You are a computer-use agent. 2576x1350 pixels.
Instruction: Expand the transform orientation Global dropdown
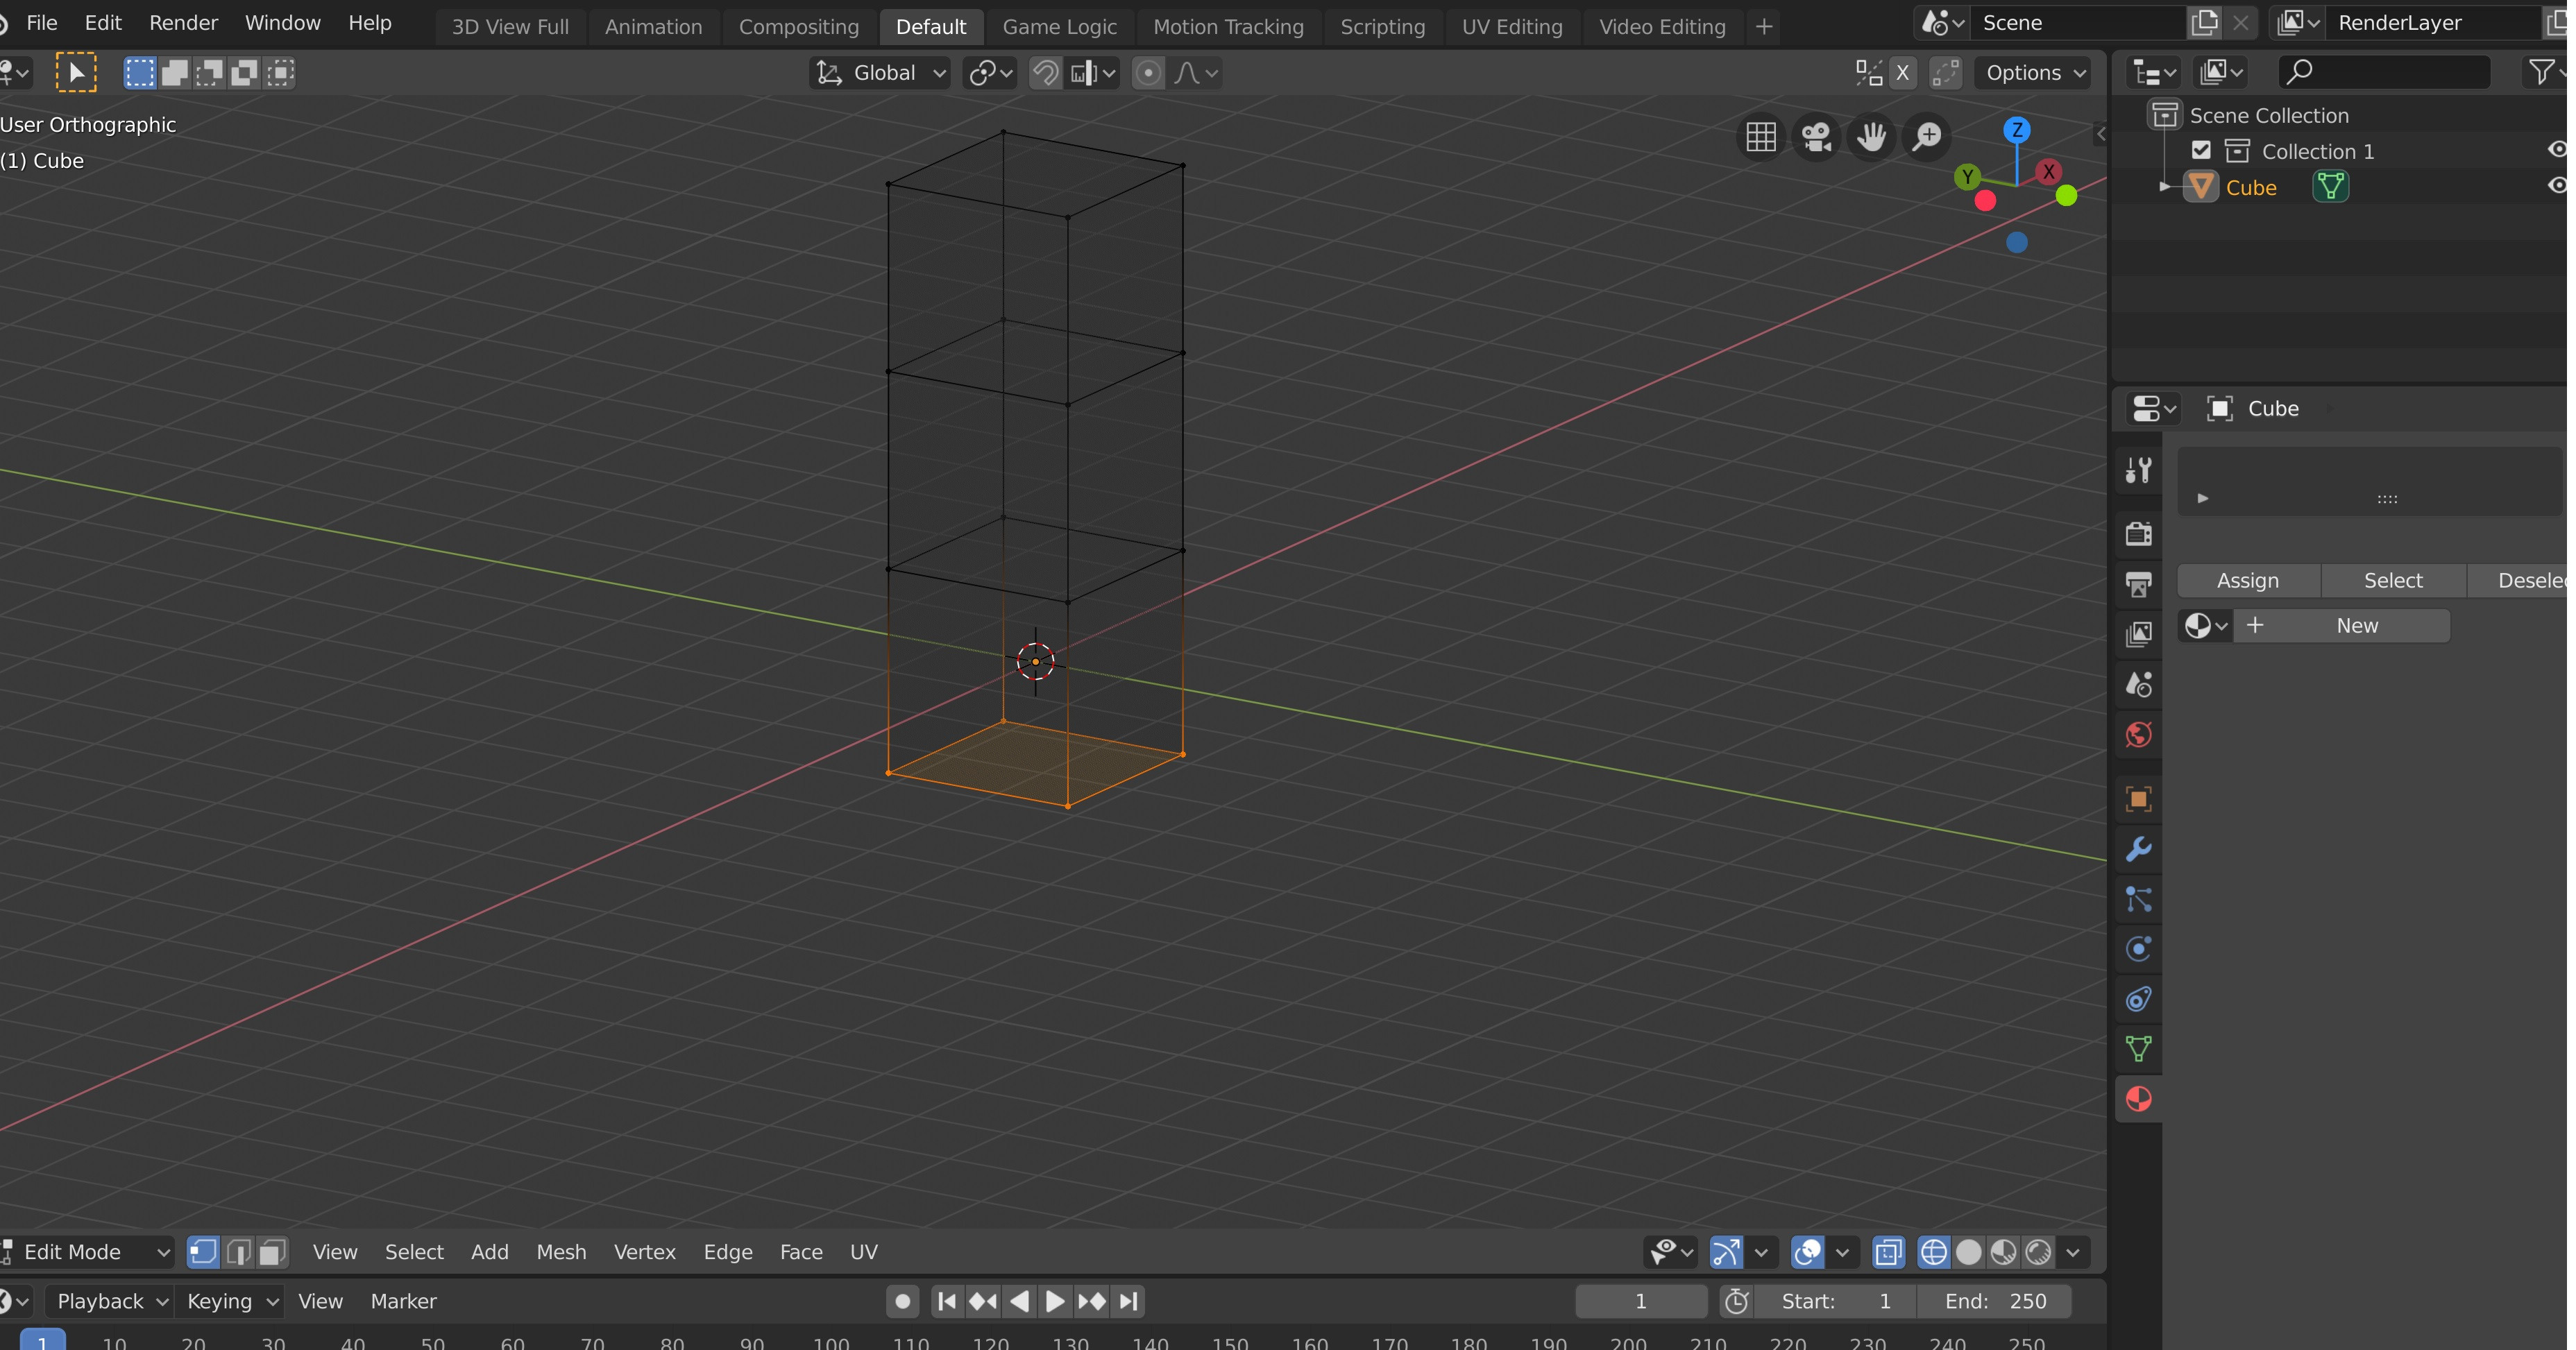pyautogui.click(x=877, y=71)
